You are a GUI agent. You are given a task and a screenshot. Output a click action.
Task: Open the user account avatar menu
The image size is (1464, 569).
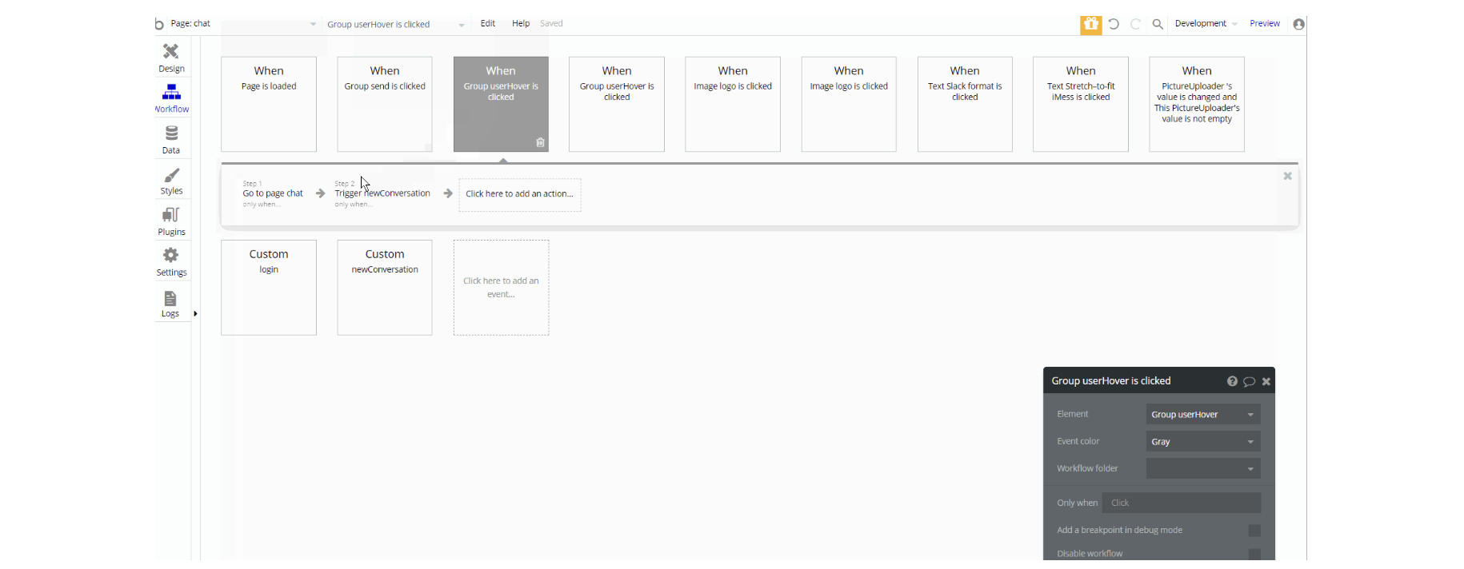tap(1299, 24)
